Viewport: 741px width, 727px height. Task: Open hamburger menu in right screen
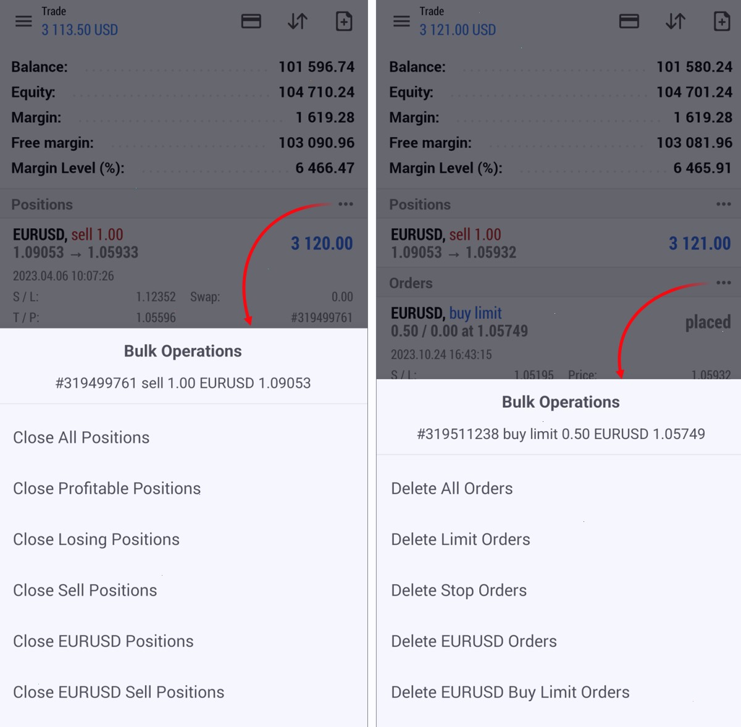(401, 22)
